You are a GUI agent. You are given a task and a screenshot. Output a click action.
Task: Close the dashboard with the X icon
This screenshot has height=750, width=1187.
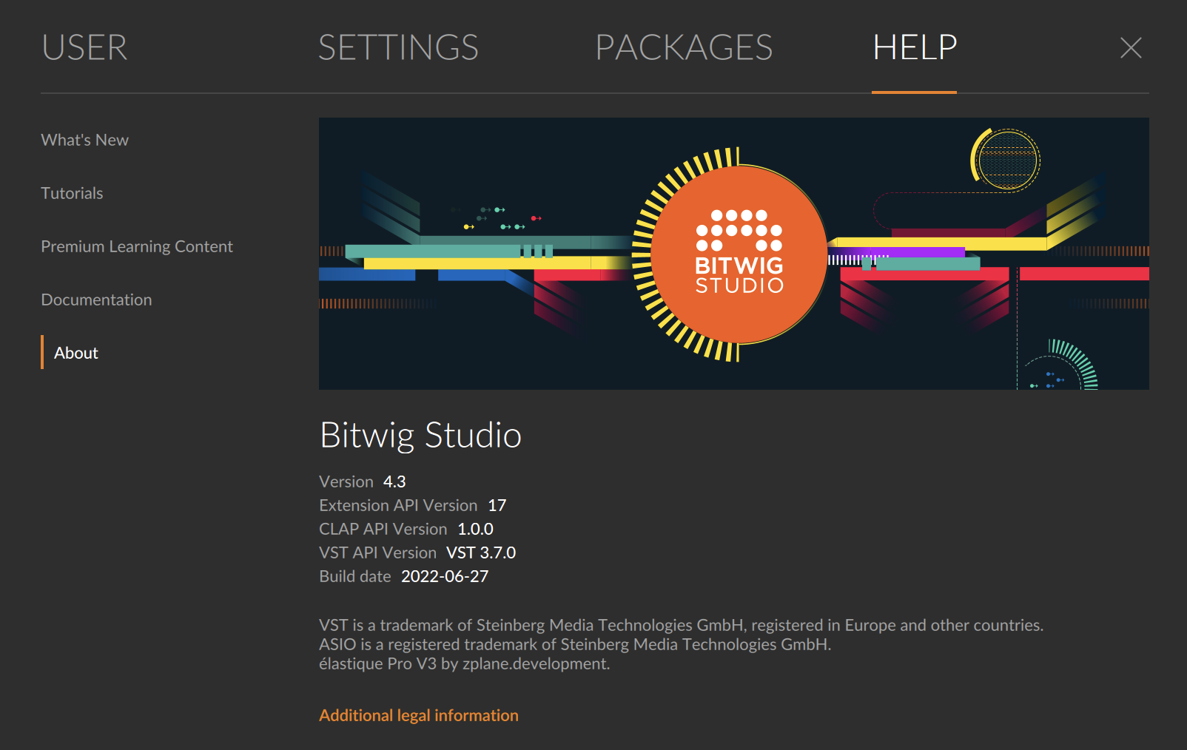coord(1131,48)
